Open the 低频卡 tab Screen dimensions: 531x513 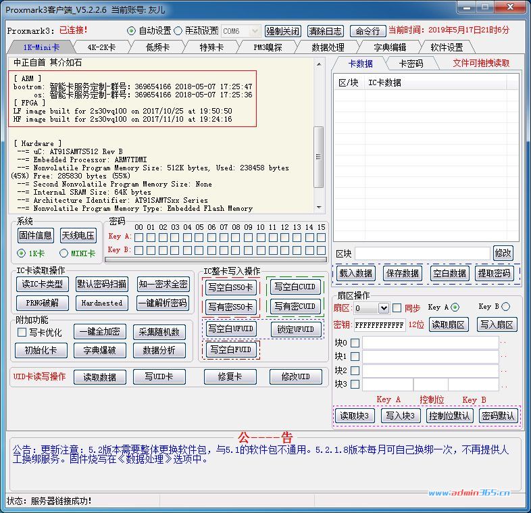157,47
